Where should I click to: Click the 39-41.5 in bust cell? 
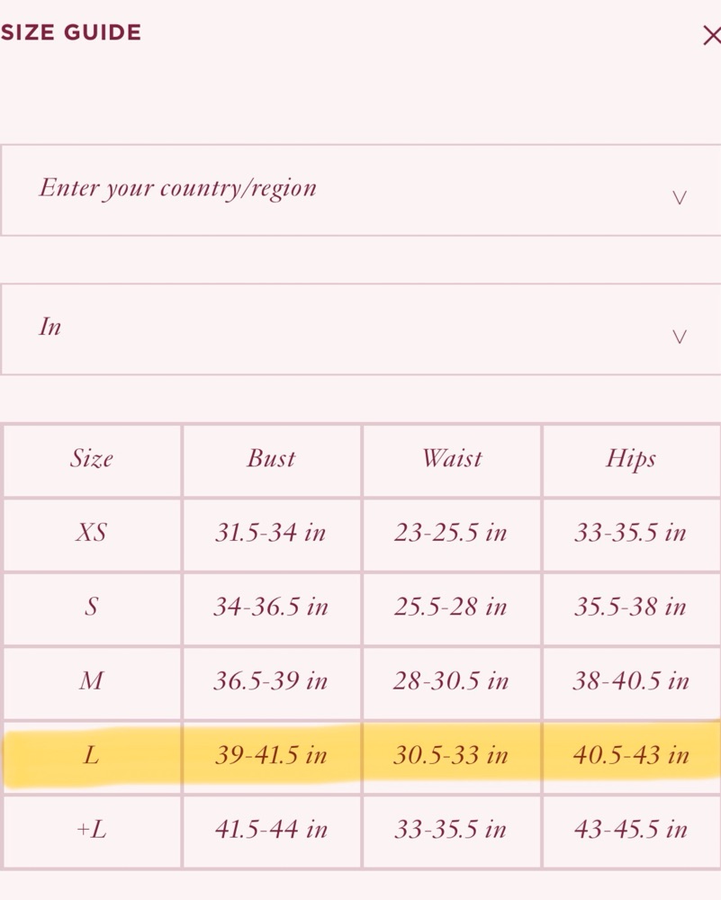pos(271,755)
